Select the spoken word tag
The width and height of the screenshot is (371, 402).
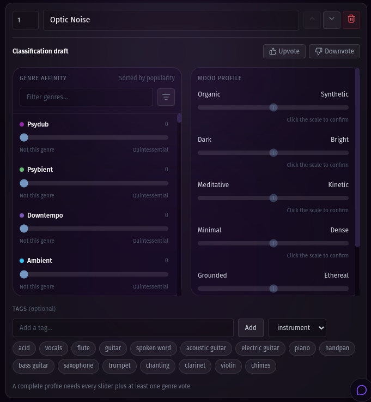(154, 348)
